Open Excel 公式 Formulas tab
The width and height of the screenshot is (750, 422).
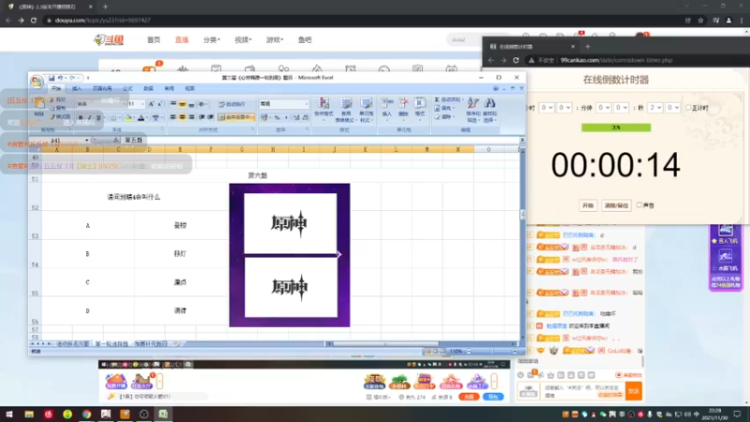(x=127, y=88)
